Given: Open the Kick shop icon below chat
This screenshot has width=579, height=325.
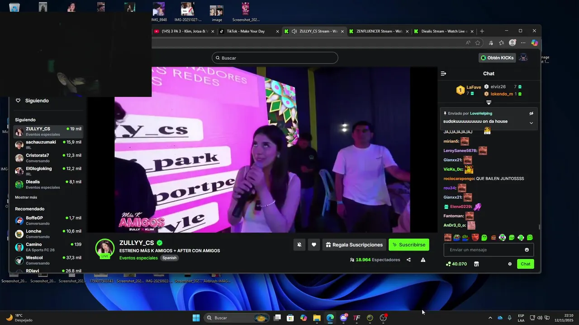Looking at the screenshot, I should 476,264.
